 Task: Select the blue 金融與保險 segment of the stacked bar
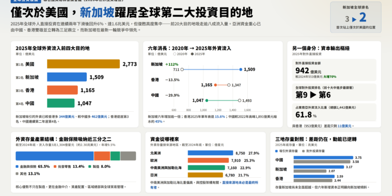point(55,156)
